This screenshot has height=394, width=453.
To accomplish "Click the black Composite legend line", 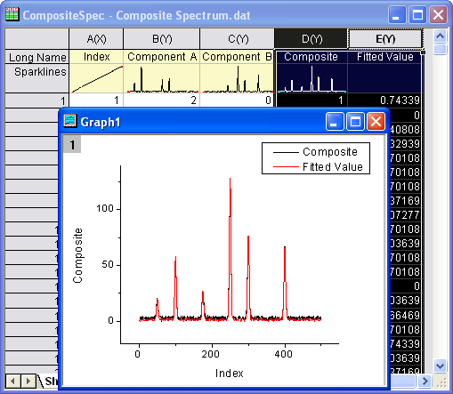I will pos(286,152).
